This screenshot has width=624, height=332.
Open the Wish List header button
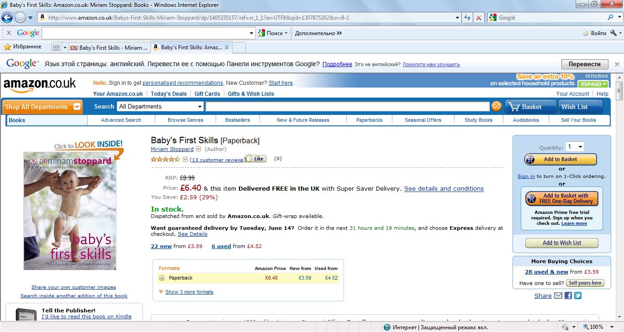(x=581, y=107)
